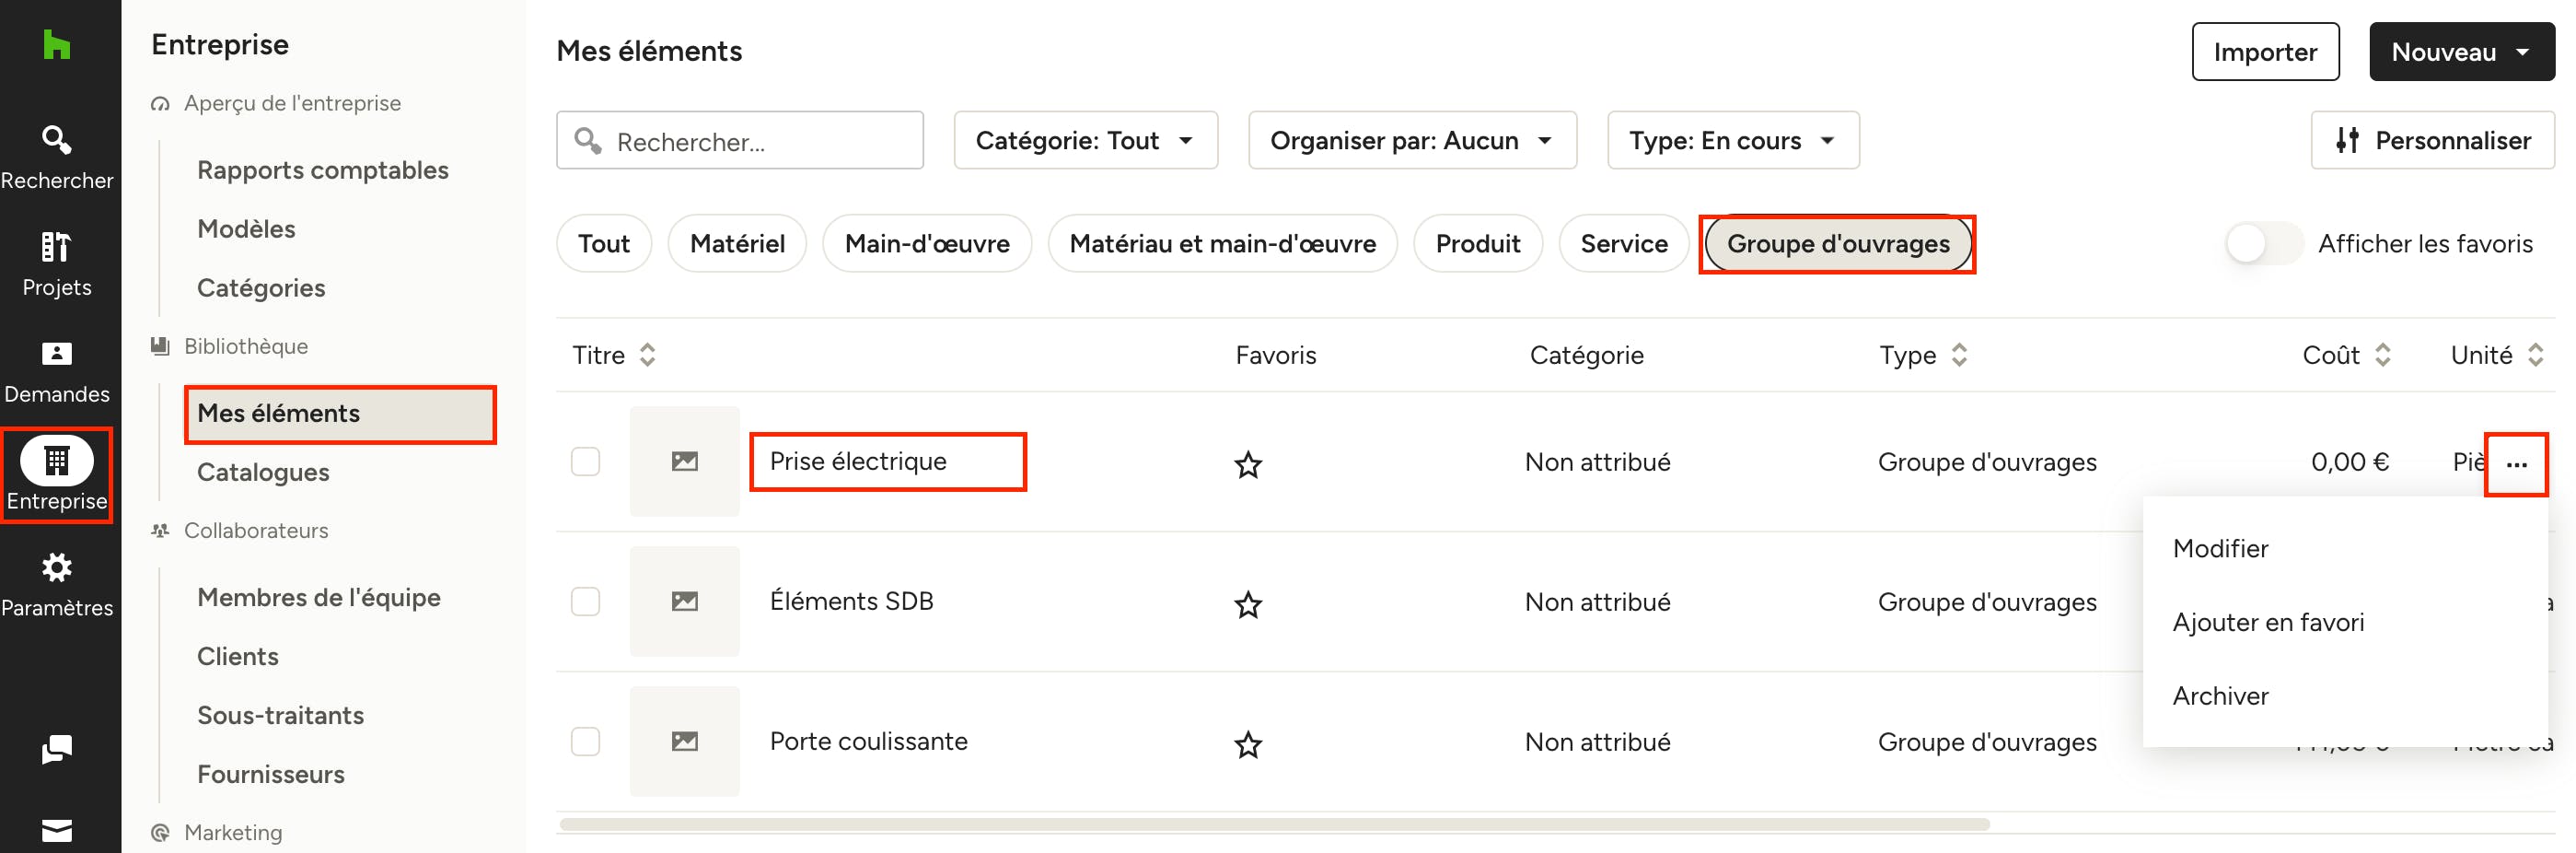The height and width of the screenshot is (853, 2576).
Task: Click the Houzz logo icon
Action: tap(57, 45)
